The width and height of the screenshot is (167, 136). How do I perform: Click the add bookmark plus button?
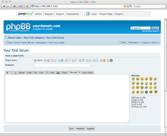pos(27,6)
